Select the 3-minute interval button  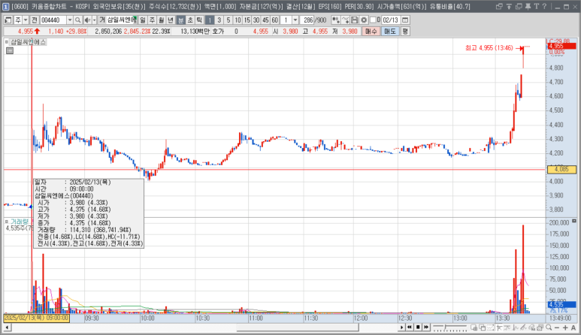coord(219,20)
